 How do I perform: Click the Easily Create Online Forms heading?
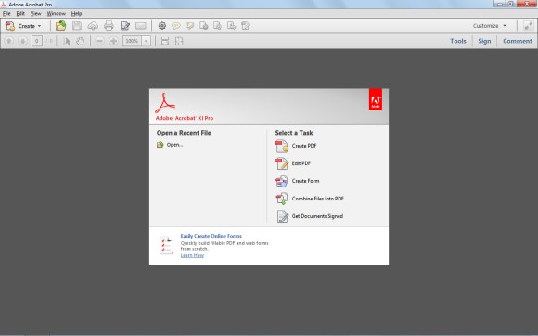point(211,236)
